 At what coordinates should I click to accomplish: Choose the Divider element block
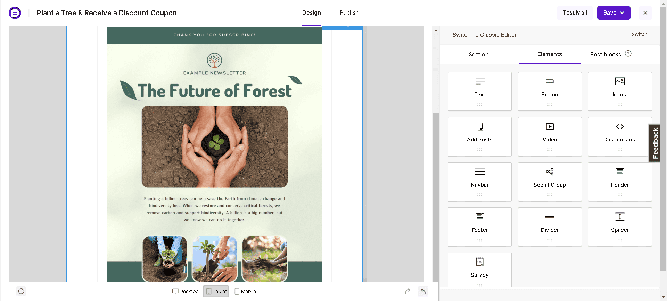[550, 227]
